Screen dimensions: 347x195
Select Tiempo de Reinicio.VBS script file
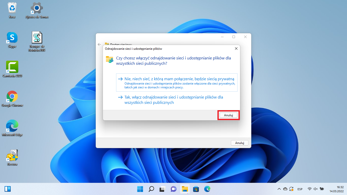37,41
